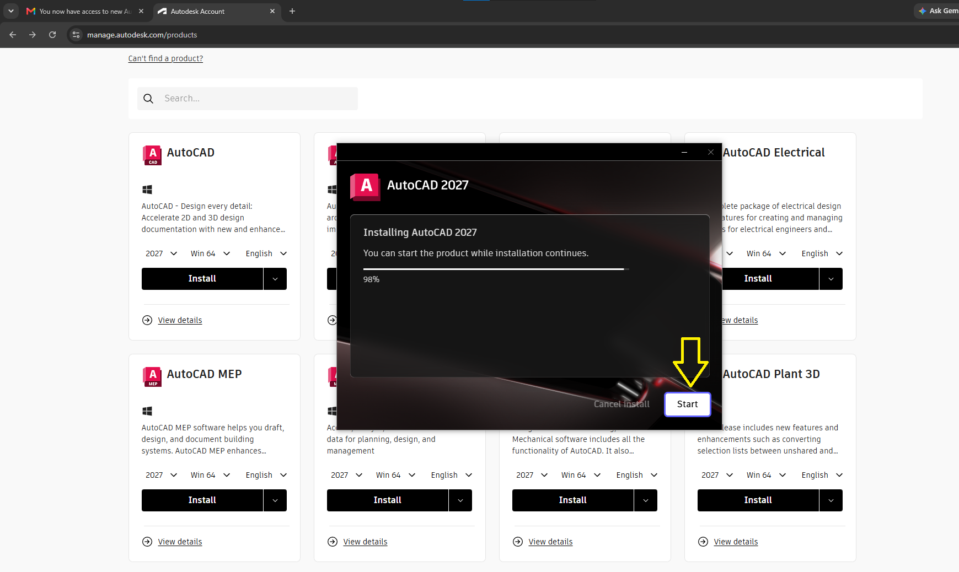Image resolution: width=959 pixels, height=572 pixels.
Task: Expand AutoCAD Plant 3D install options arrow
Action: pyautogui.click(x=831, y=500)
